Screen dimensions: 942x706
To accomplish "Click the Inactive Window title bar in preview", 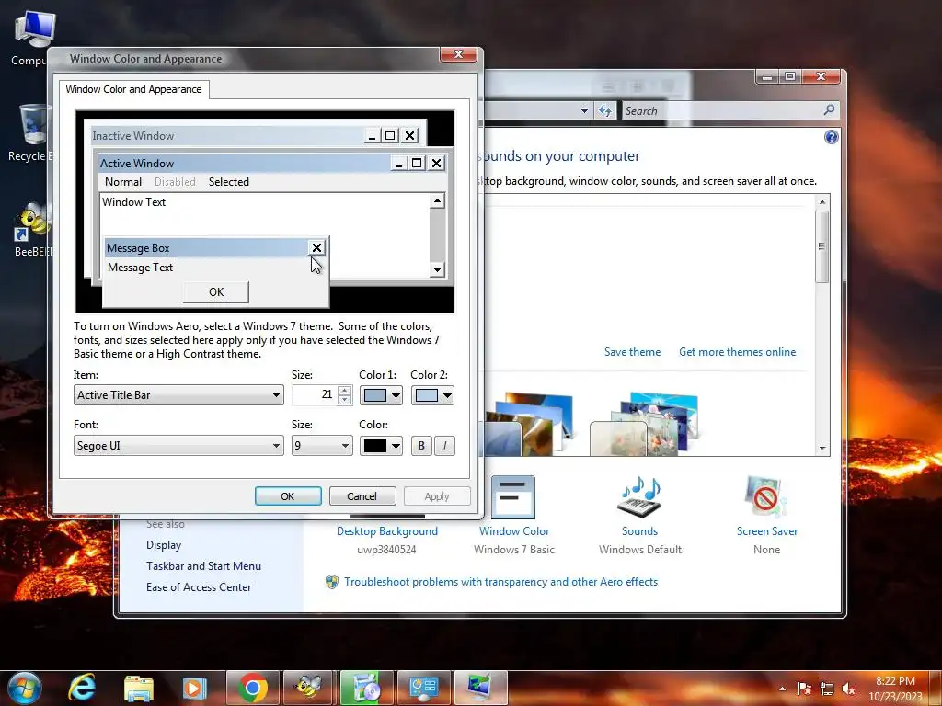I will [226, 136].
